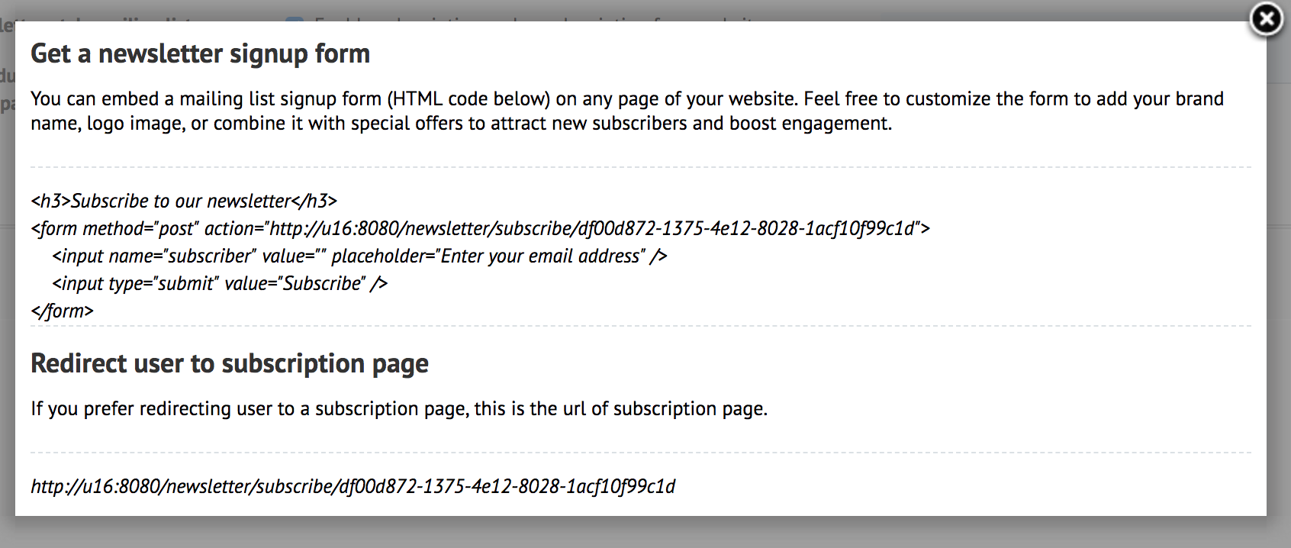This screenshot has height=548, width=1291.
Task: Click the dashed divider above the HTML code
Action: 641,167
